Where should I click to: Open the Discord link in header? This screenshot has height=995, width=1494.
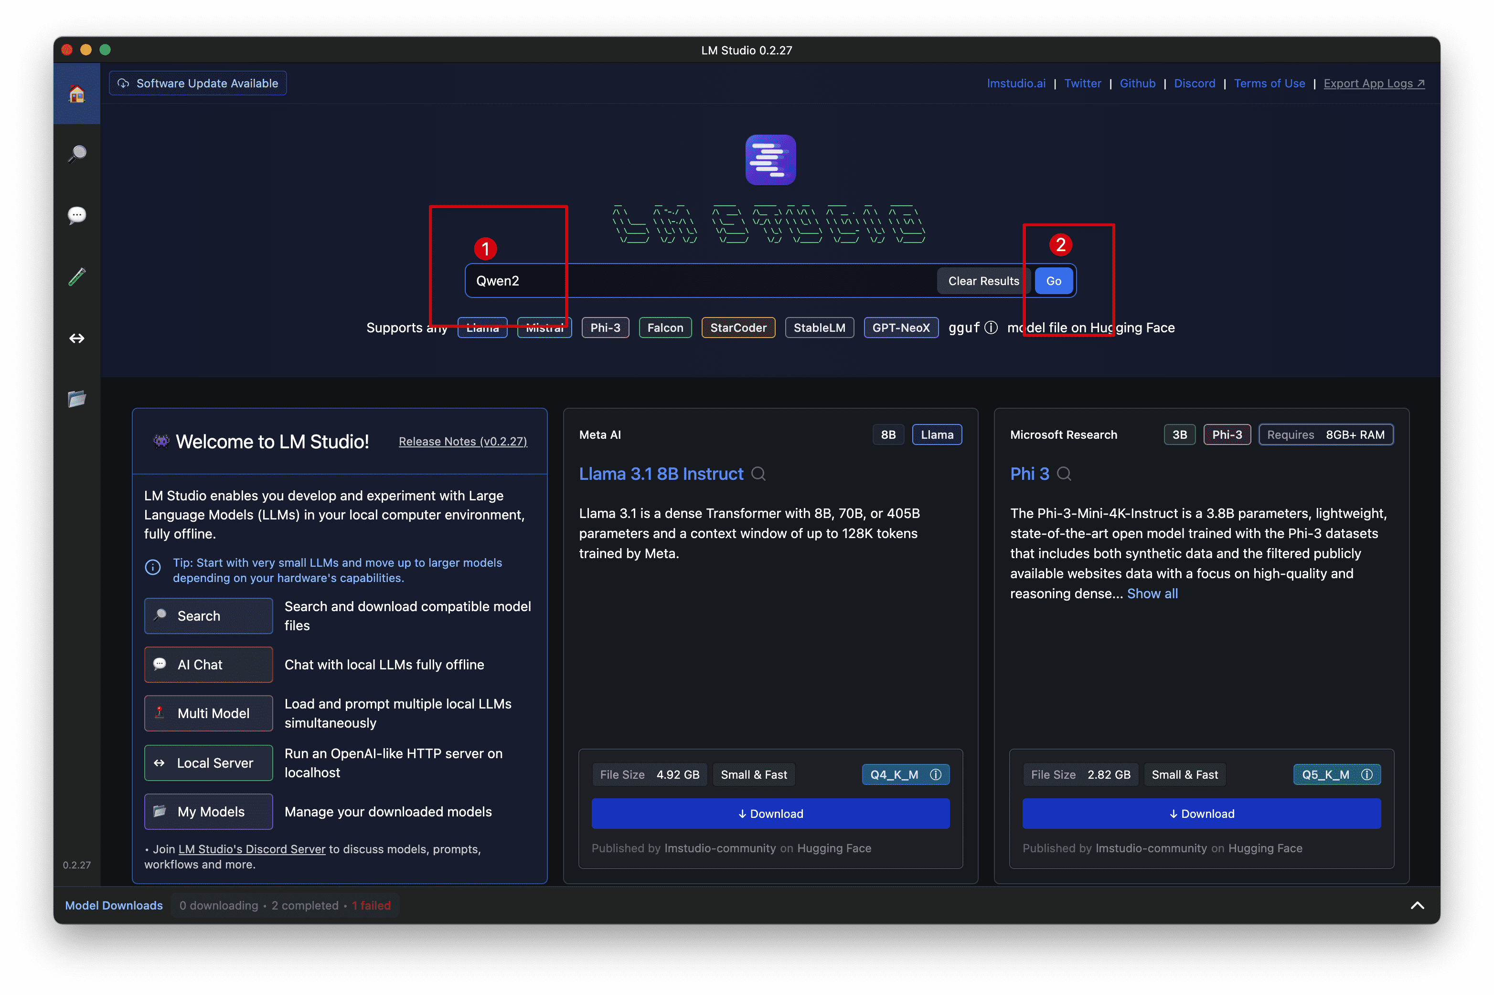[x=1194, y=83]
